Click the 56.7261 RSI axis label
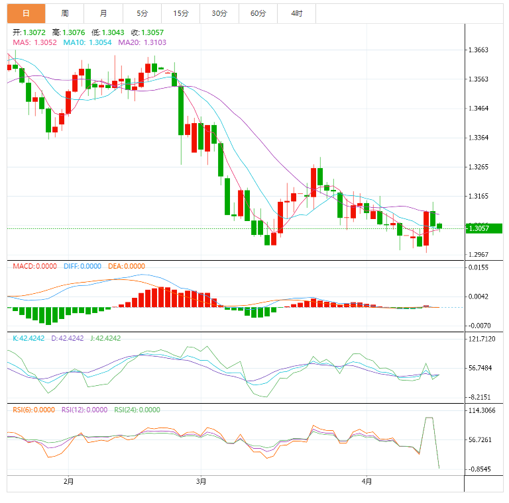This screenshot has height=503, width=509. coord(480,440)
